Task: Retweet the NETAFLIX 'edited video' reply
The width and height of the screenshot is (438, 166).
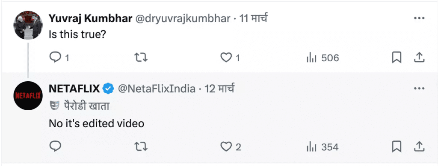Action: coord(141,146)
